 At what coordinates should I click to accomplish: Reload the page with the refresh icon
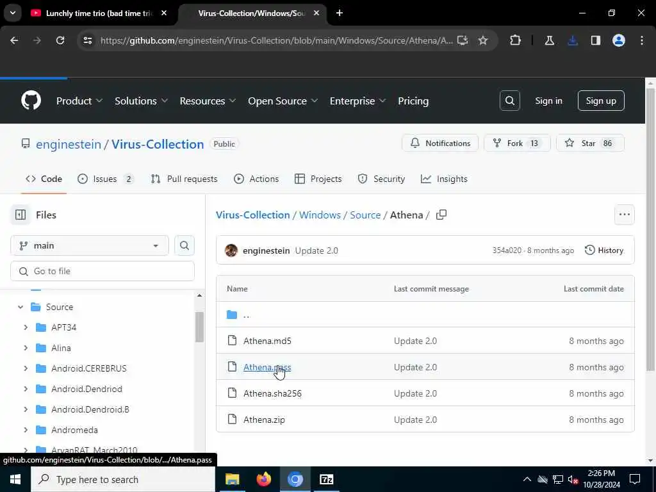tap(60, 40)
